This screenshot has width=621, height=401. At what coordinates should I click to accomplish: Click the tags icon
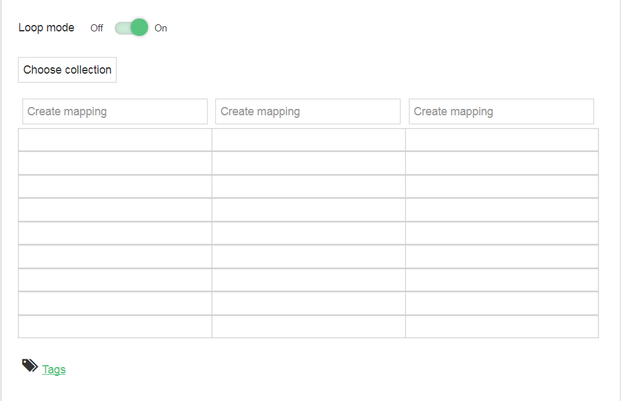click(29, 365)
